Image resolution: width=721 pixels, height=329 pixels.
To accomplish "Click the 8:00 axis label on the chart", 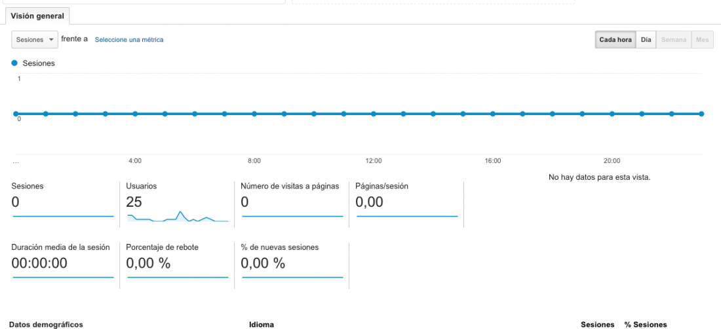I will (x=254, y=161).
